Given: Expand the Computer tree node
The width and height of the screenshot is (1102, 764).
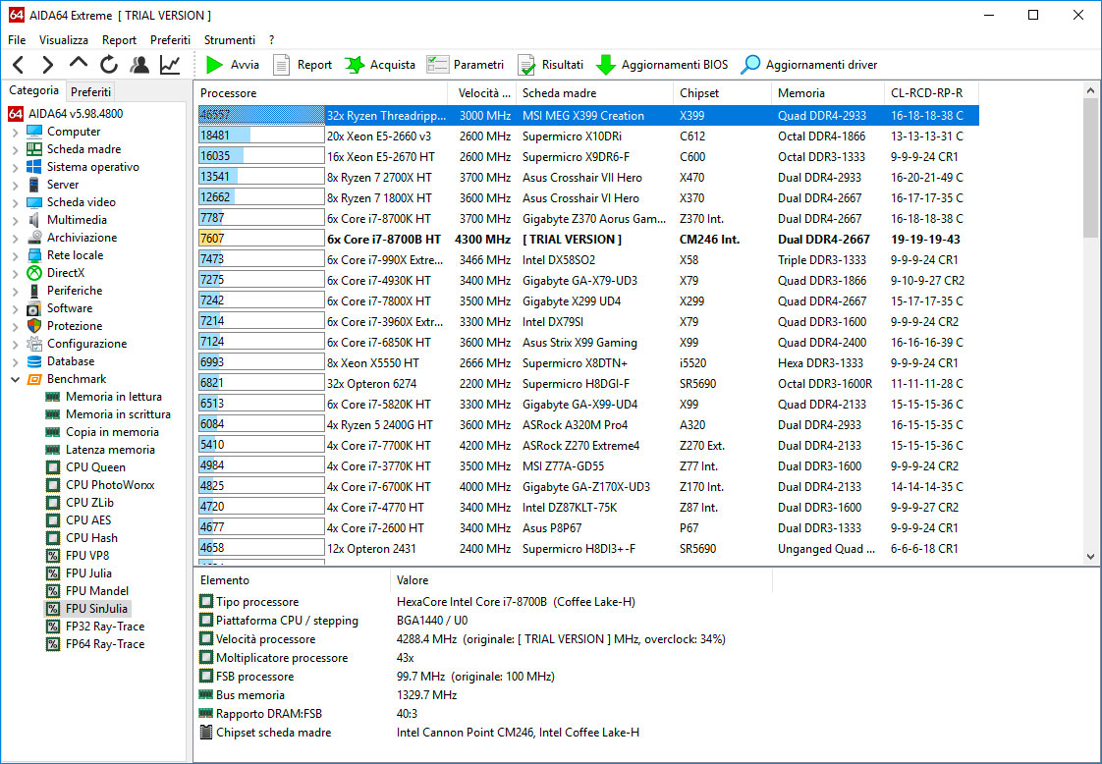Looking at the screenshot, I should pos(16,132).
